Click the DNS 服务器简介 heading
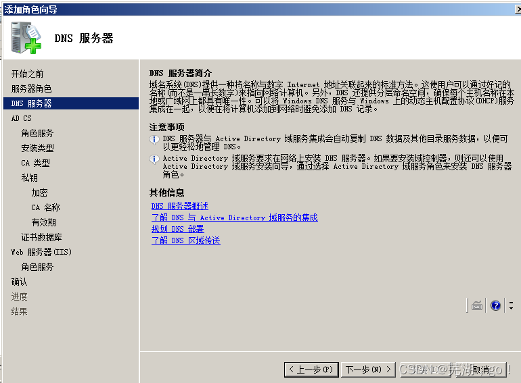 (x=181, y=73)
